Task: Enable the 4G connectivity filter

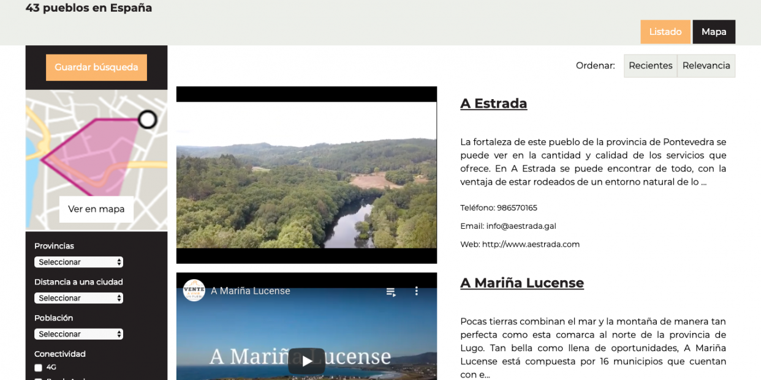Action: click(x=37, y=367)
